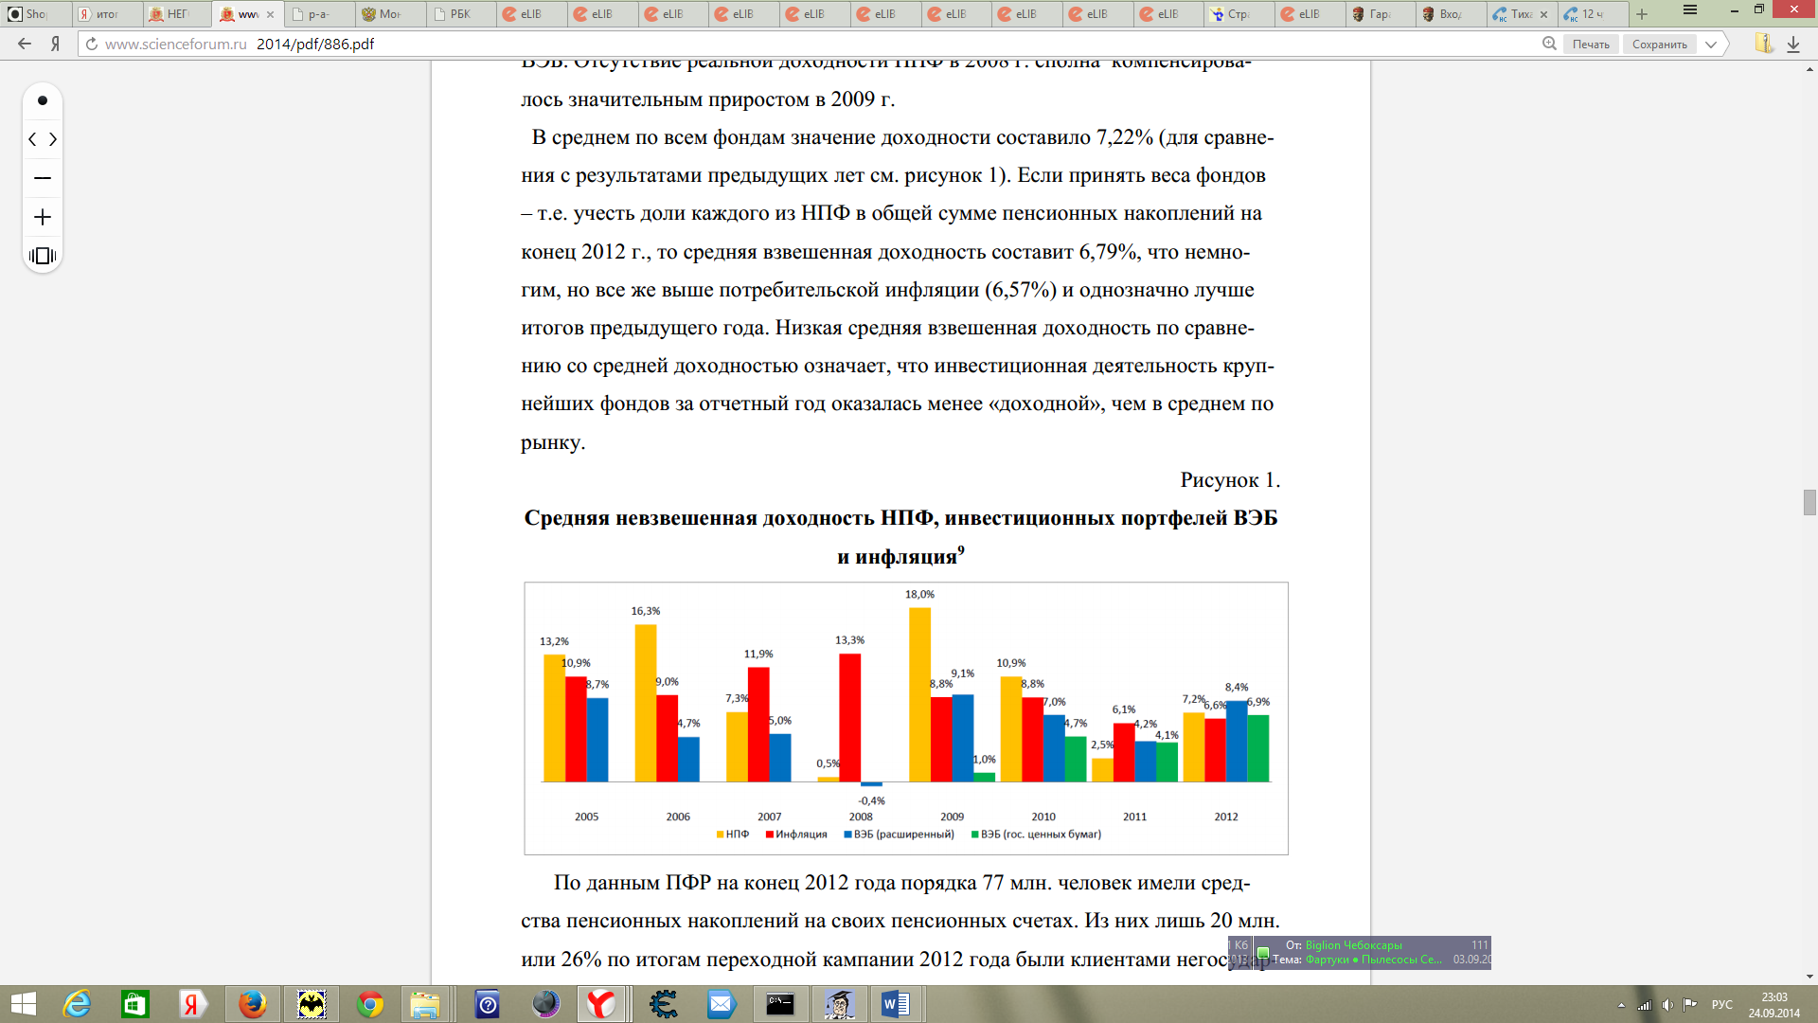Open the Windows Start button
1818x1023 pixels.
[23, 1004]
